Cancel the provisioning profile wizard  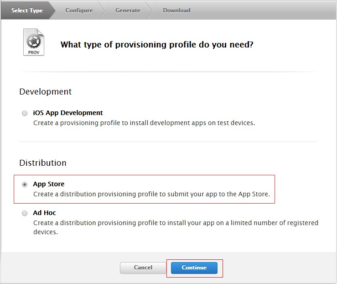click(143, 268)
